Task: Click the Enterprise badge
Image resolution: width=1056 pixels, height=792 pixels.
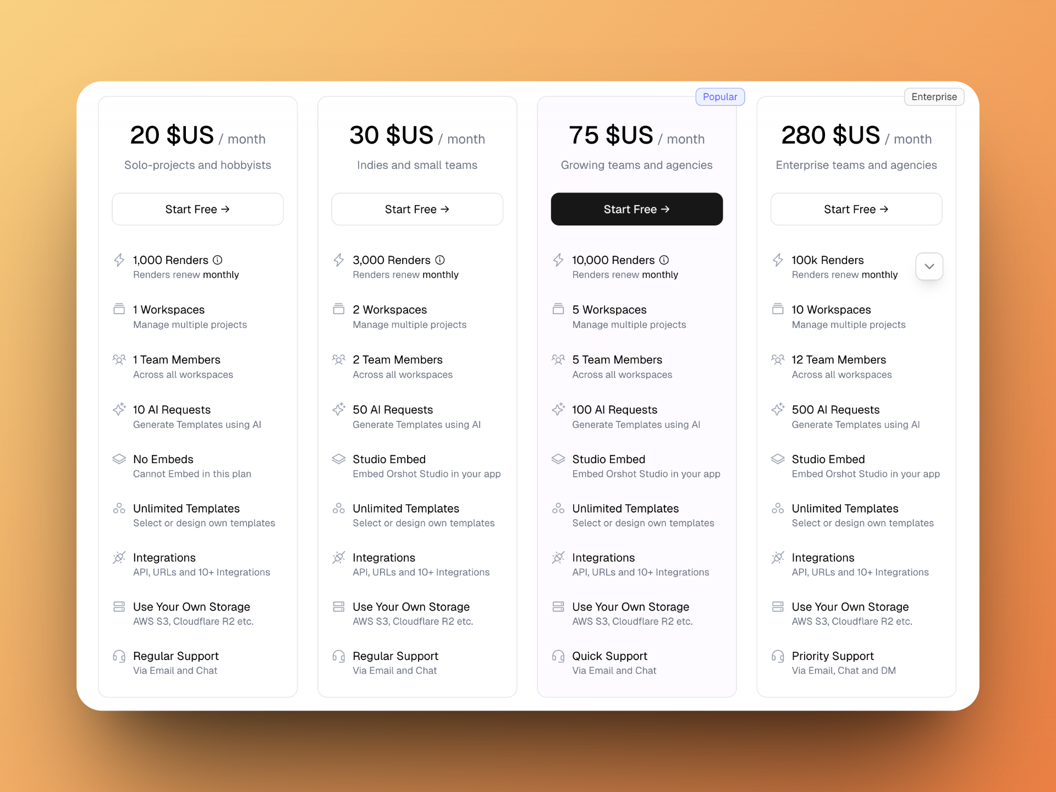Action: [934, 97]
